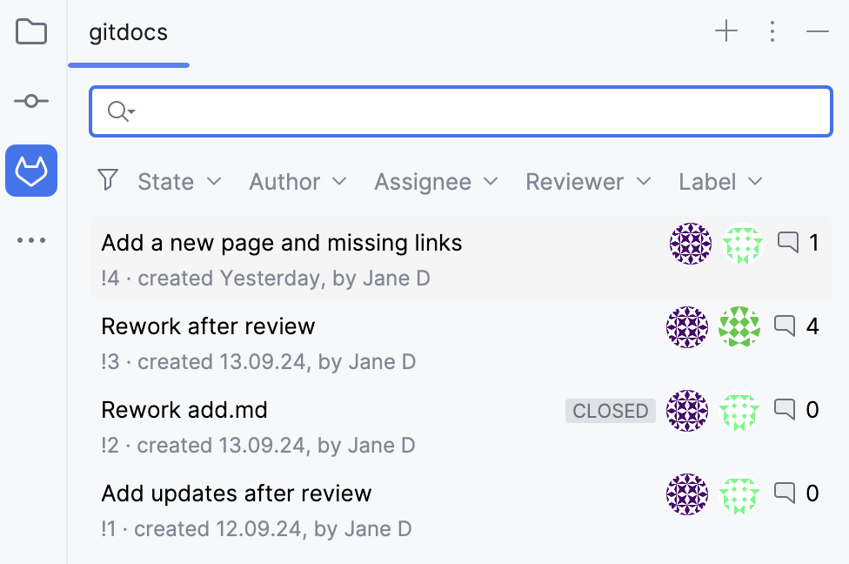Click the magnifier icon in search field
Viewport: 849px width, 564px height.
pos(118,111)
